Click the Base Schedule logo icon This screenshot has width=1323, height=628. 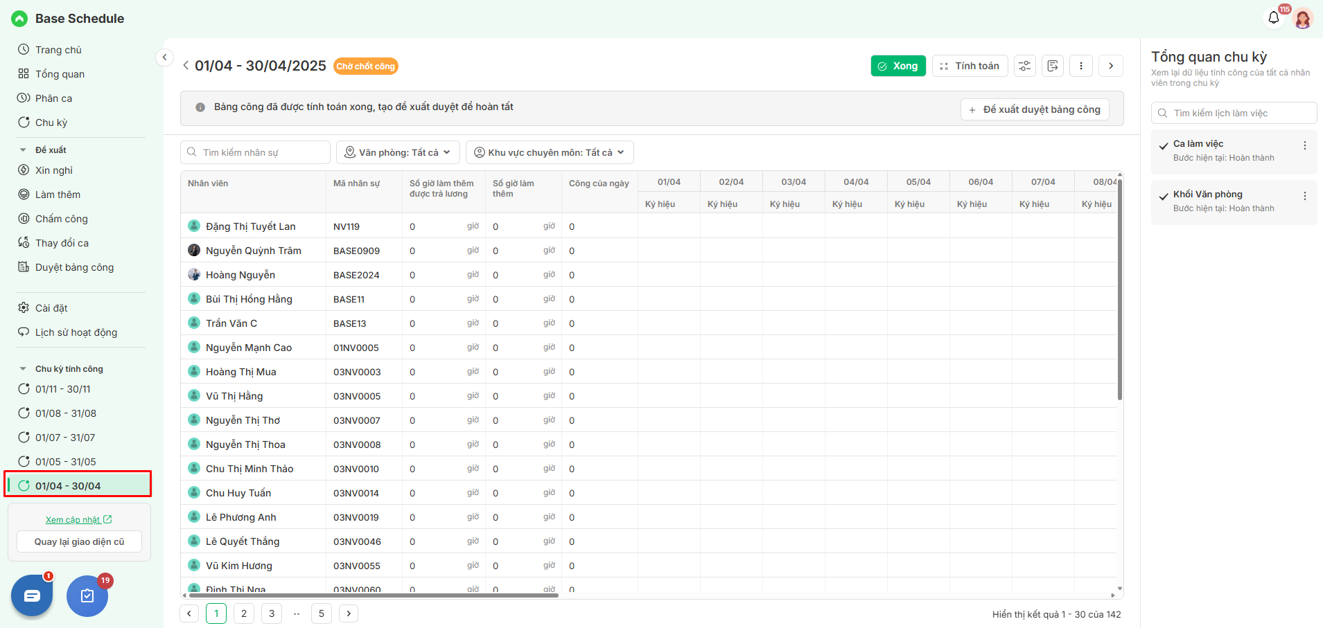pos(19,19)
